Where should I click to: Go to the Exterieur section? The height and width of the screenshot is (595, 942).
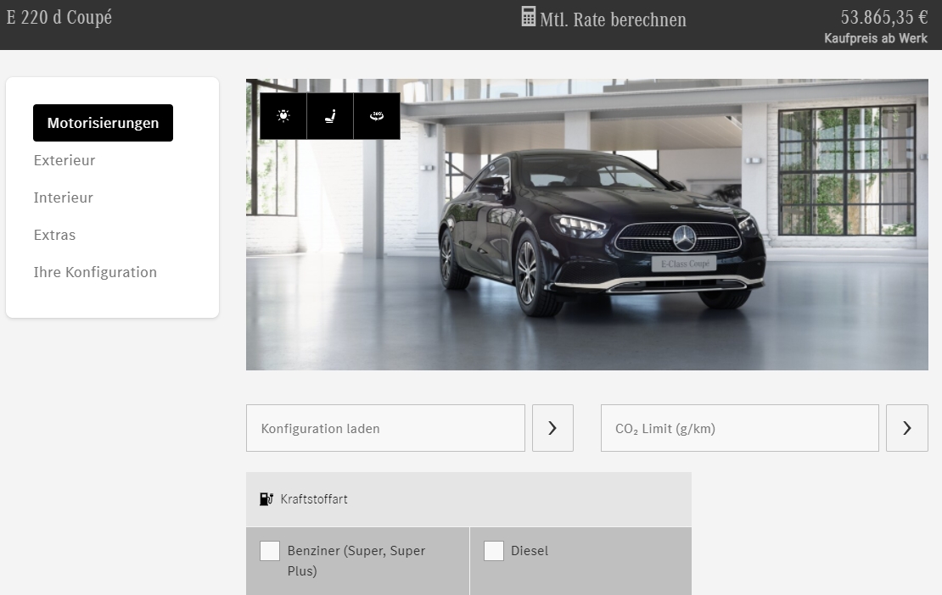(64, 160)
